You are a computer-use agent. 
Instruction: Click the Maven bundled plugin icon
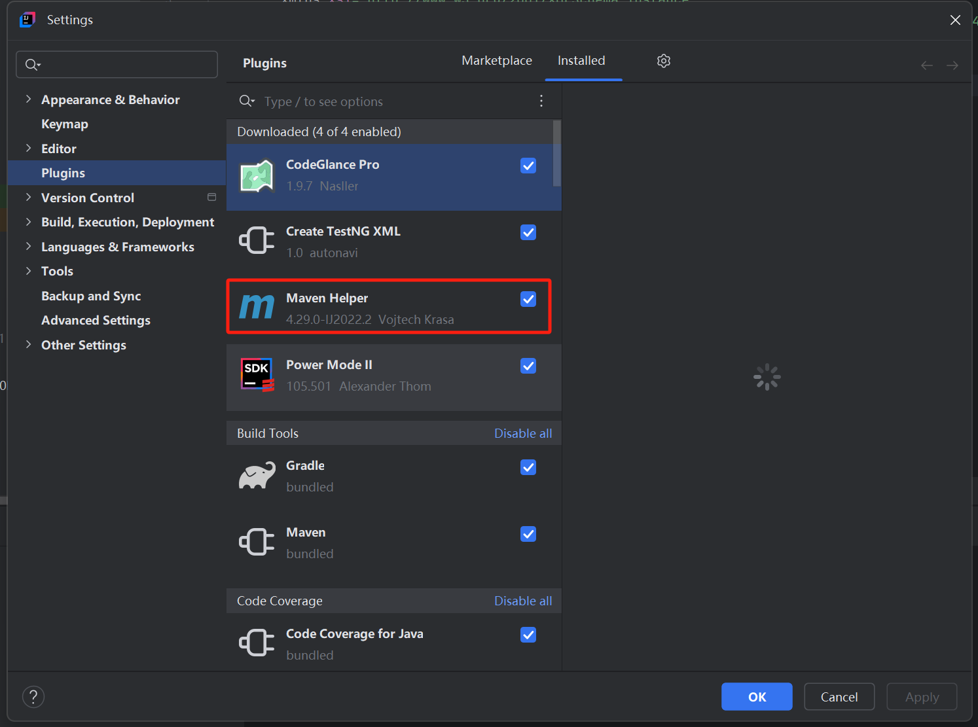coord(257,542)
